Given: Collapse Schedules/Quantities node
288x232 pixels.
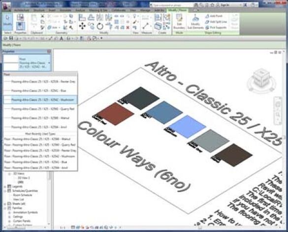Looking at the screenshot, I should 5,191.
